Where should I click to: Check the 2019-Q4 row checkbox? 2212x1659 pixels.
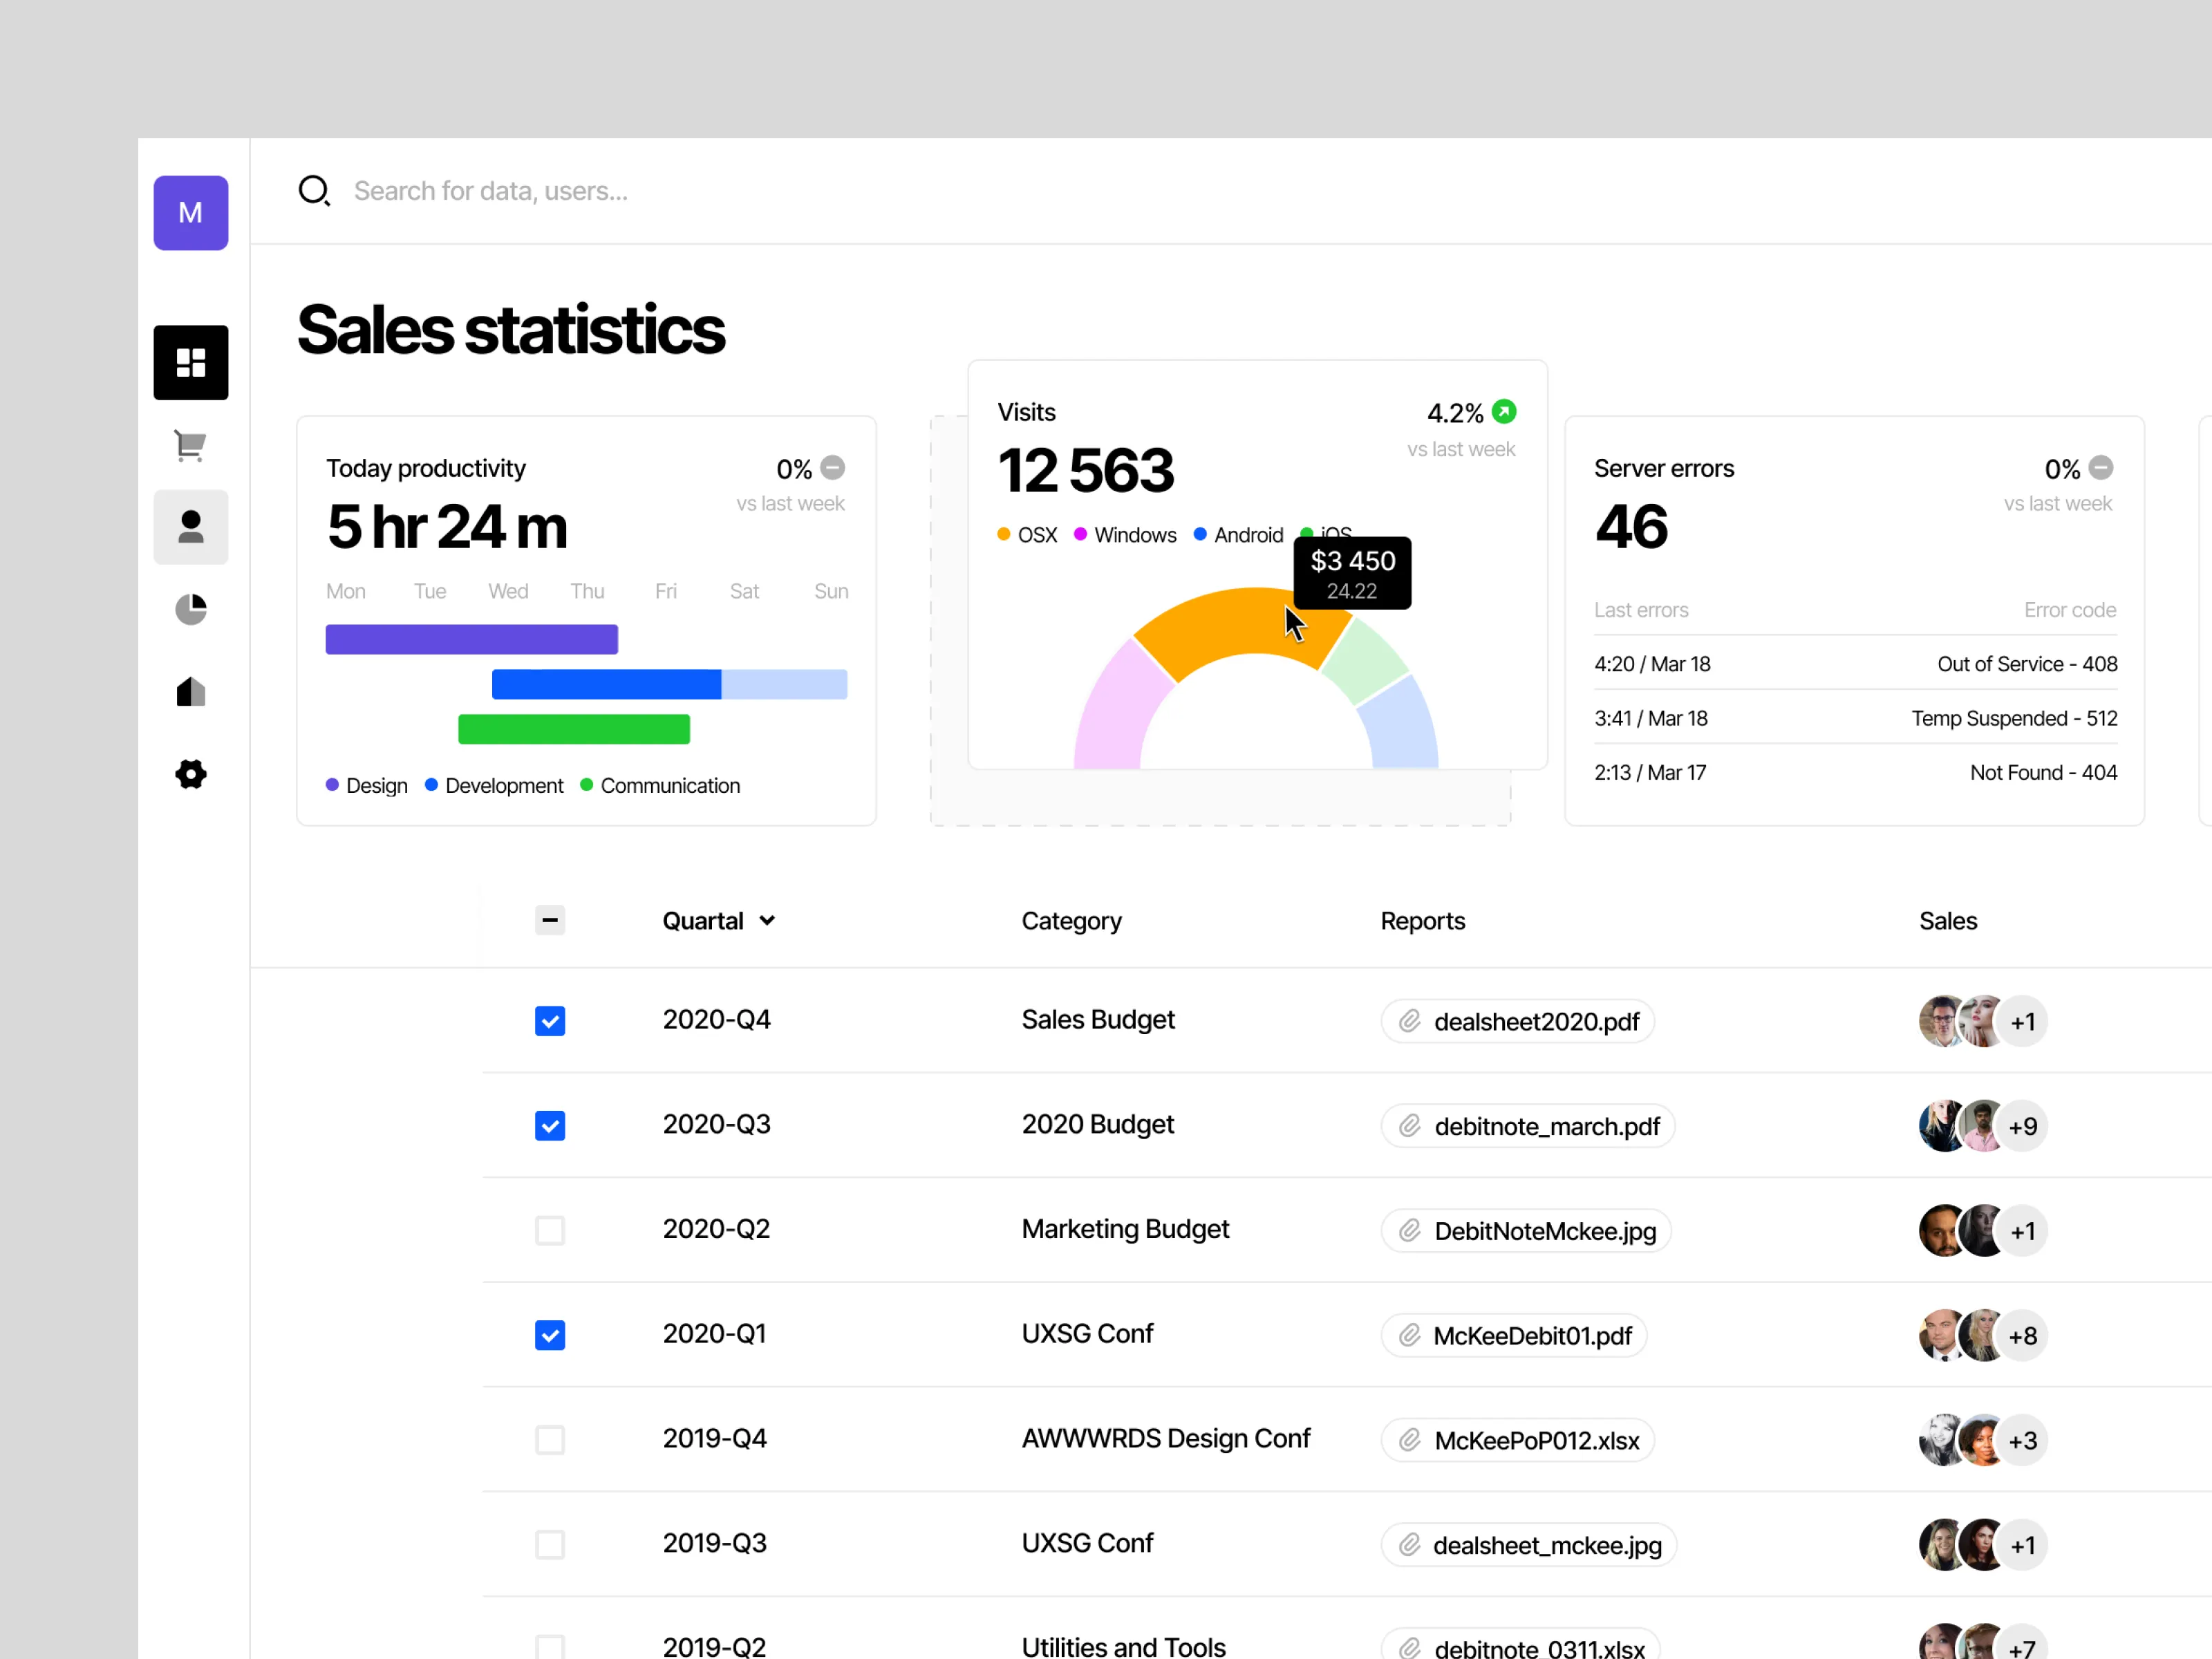pos(550,1440)
